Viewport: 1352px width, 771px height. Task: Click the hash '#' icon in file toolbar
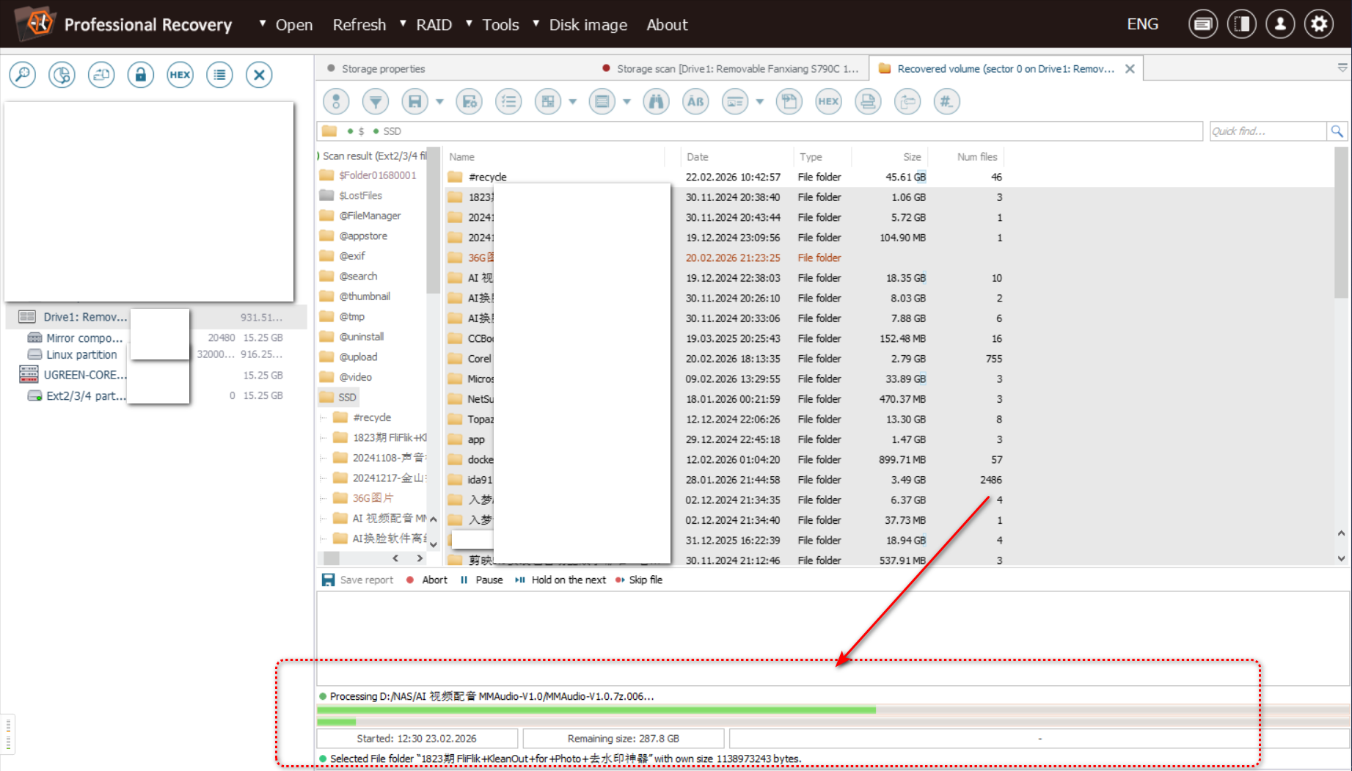pos(946,102)
